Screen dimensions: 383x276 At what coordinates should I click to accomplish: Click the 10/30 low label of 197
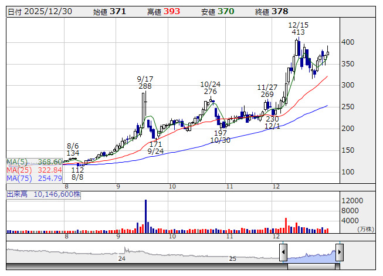(x=220, y=137)
